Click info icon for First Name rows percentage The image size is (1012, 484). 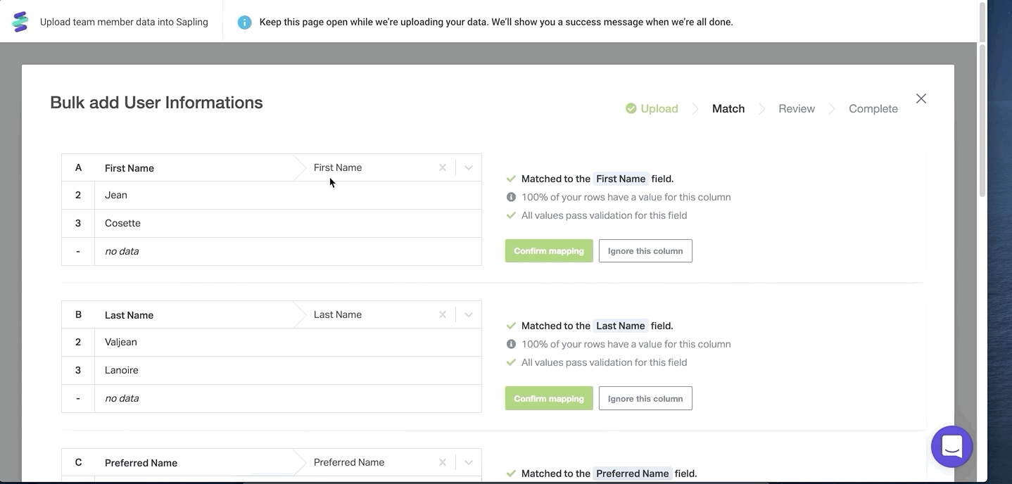click(x=512, y=197)
